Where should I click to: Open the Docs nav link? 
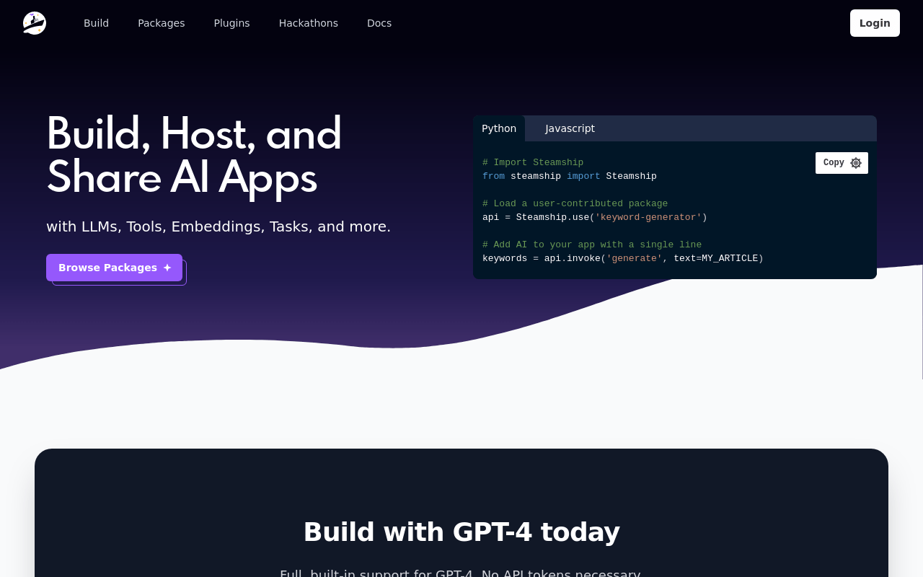(379, 23)
